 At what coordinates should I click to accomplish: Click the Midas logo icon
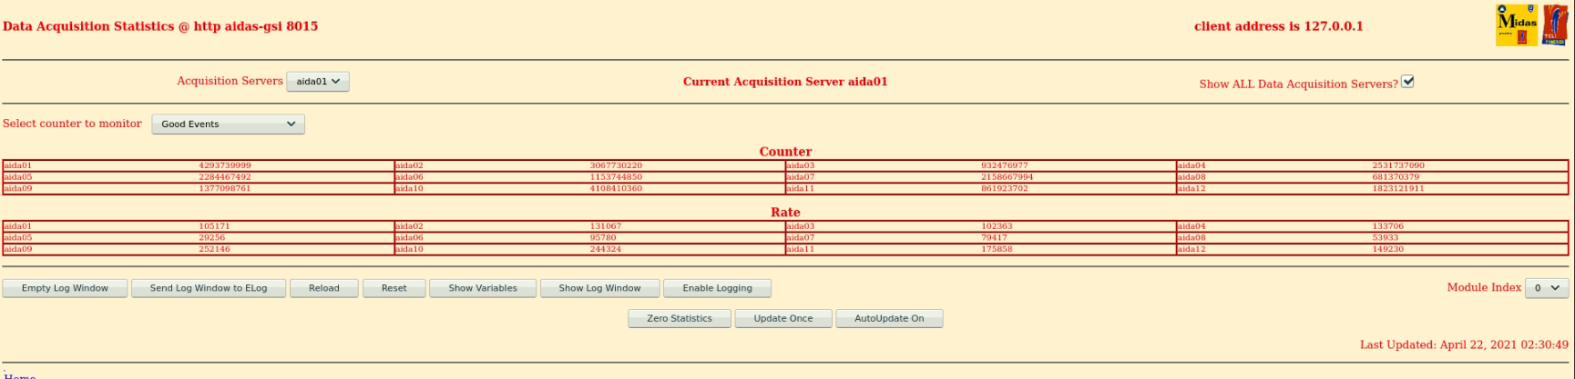(1517, 25)
